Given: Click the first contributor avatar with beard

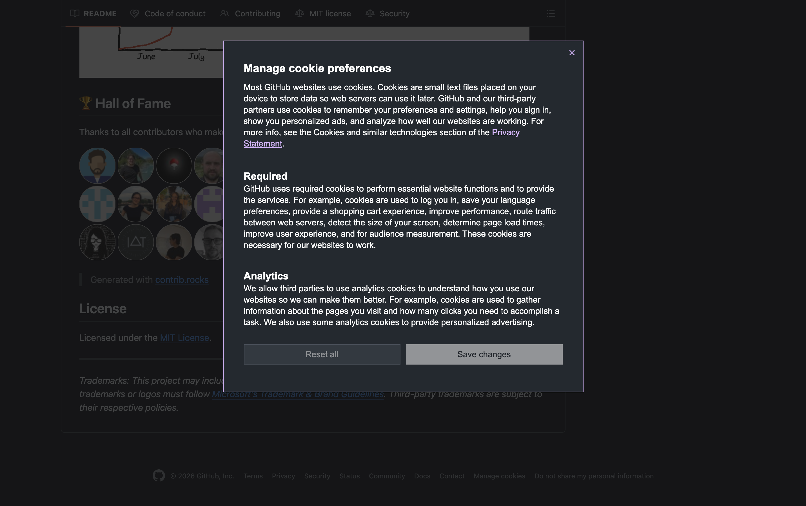Looking at the screenshot, I should (97, 166).
